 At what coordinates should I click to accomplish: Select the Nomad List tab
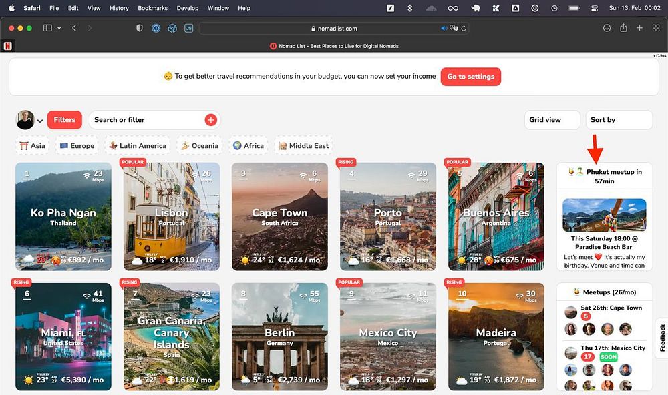334,46
